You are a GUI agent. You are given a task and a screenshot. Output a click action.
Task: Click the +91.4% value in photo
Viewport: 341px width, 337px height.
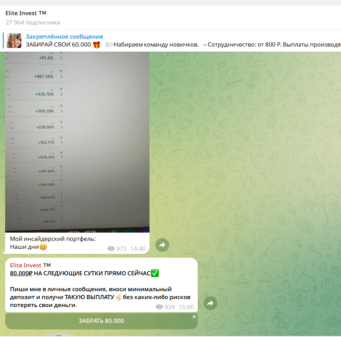click(x=46, y=58)
